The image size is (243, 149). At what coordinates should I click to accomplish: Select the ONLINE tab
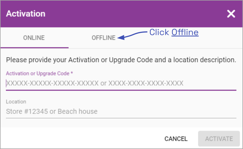pos(34,38)
